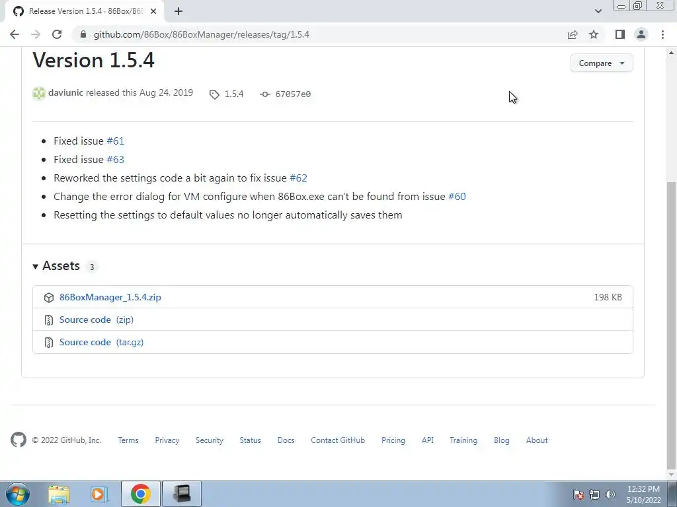
Task: Open issue #62
Action: (298, 178)
